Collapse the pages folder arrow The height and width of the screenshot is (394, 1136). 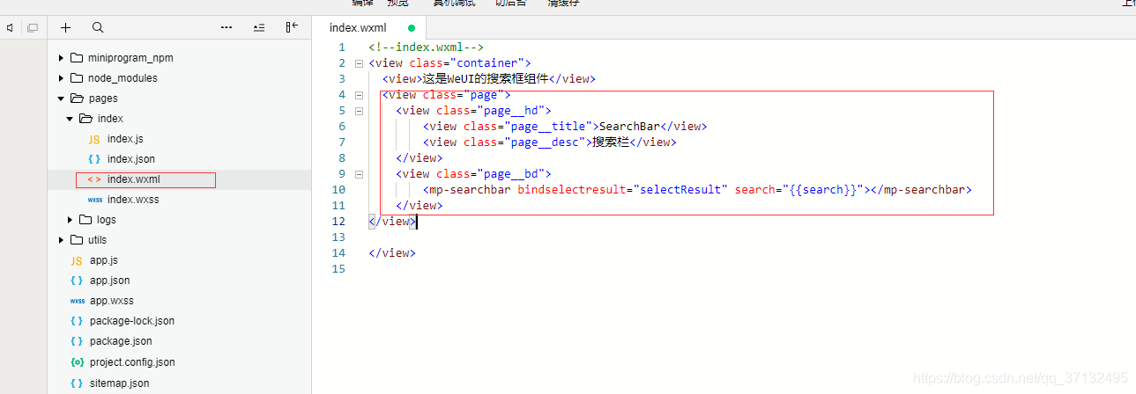pyautogui.click(x=61, y=98)
